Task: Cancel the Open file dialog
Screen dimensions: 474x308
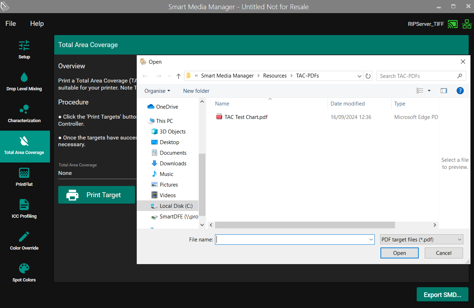Action: [444, 253]
